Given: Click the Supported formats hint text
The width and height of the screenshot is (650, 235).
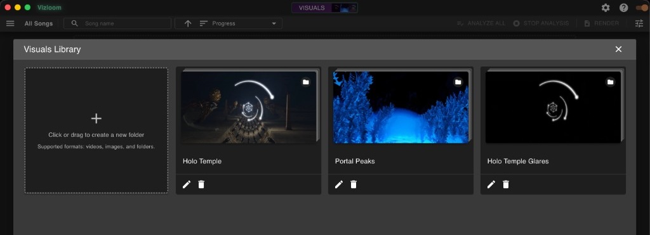Looking at the screenshot, I should [x=96, y=146].
